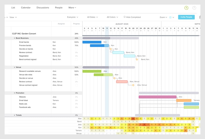The height and width of the screenshot is (139, 205).
Task: Toggle the Hide Completed checkbox
Action: click(x=125, y=17)
